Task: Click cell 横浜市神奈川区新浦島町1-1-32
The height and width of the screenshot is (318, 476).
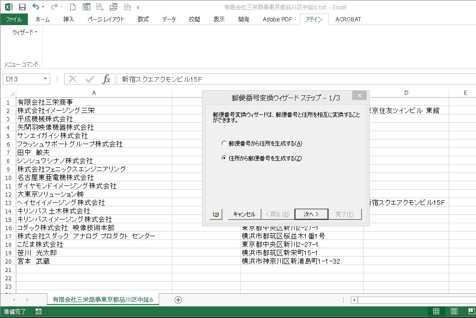Action: pyautogui.click(x=302, y=261)
